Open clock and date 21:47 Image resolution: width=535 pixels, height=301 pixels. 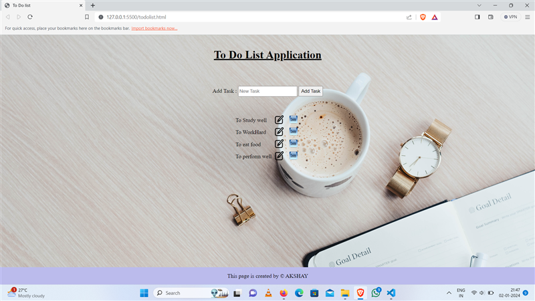click(x=510, y=293)
